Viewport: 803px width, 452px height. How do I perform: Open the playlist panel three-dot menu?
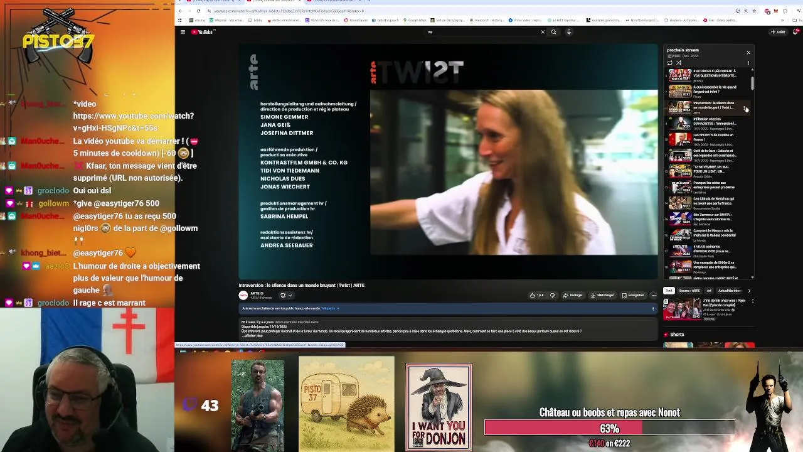click(748, 63)
